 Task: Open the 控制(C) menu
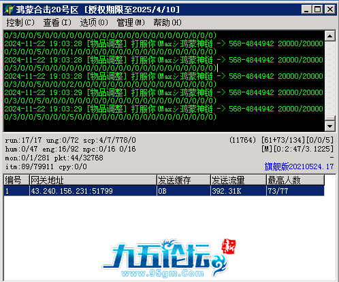point(20,22)
